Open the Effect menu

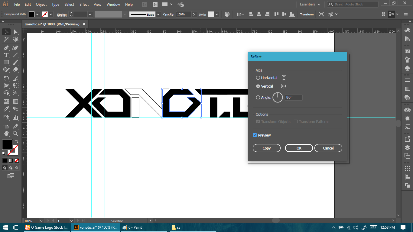click(x=84, y=5)
